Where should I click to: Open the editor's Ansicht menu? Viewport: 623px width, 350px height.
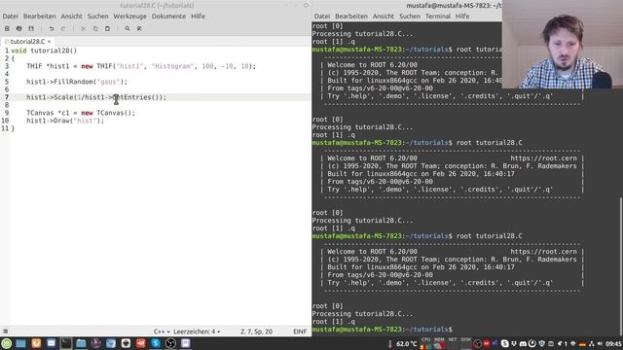click(x=71, y=17)
